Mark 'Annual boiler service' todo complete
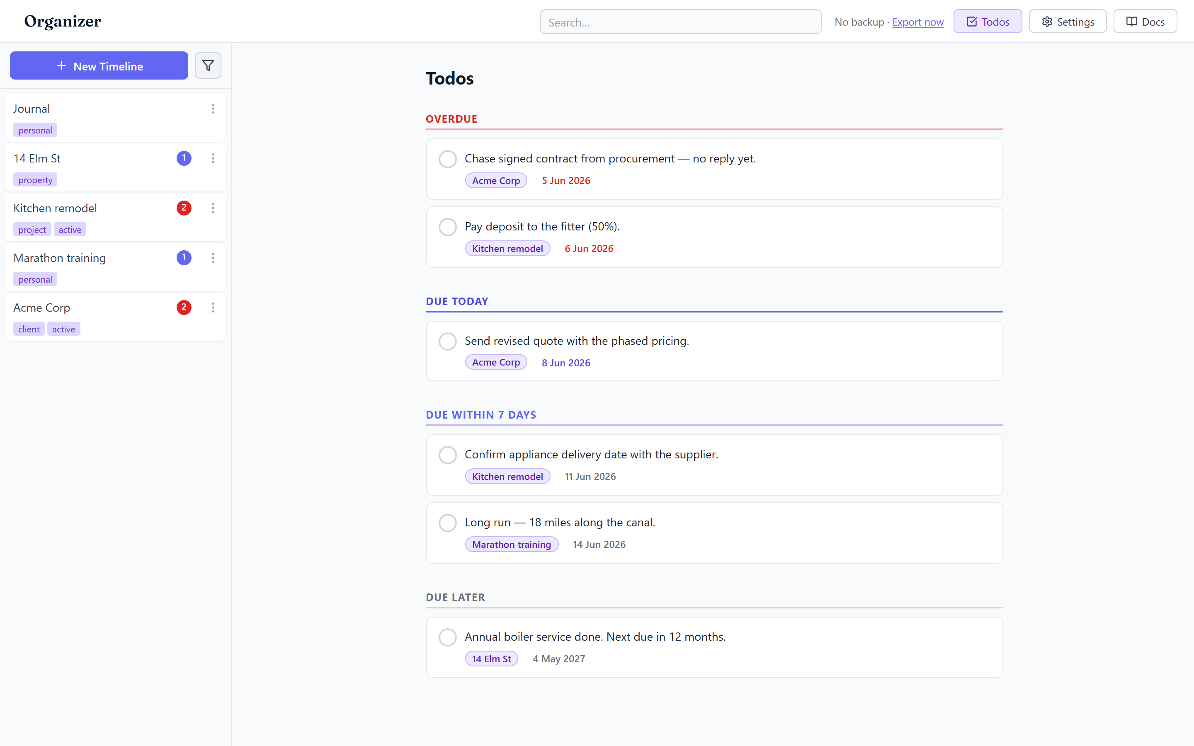The image size is (1194, 746). pyautogui.click(x=447, y=637)
